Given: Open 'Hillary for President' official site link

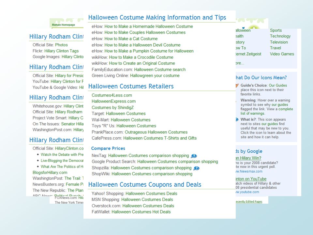Looking at the screenshot, I should coord(69,75).
